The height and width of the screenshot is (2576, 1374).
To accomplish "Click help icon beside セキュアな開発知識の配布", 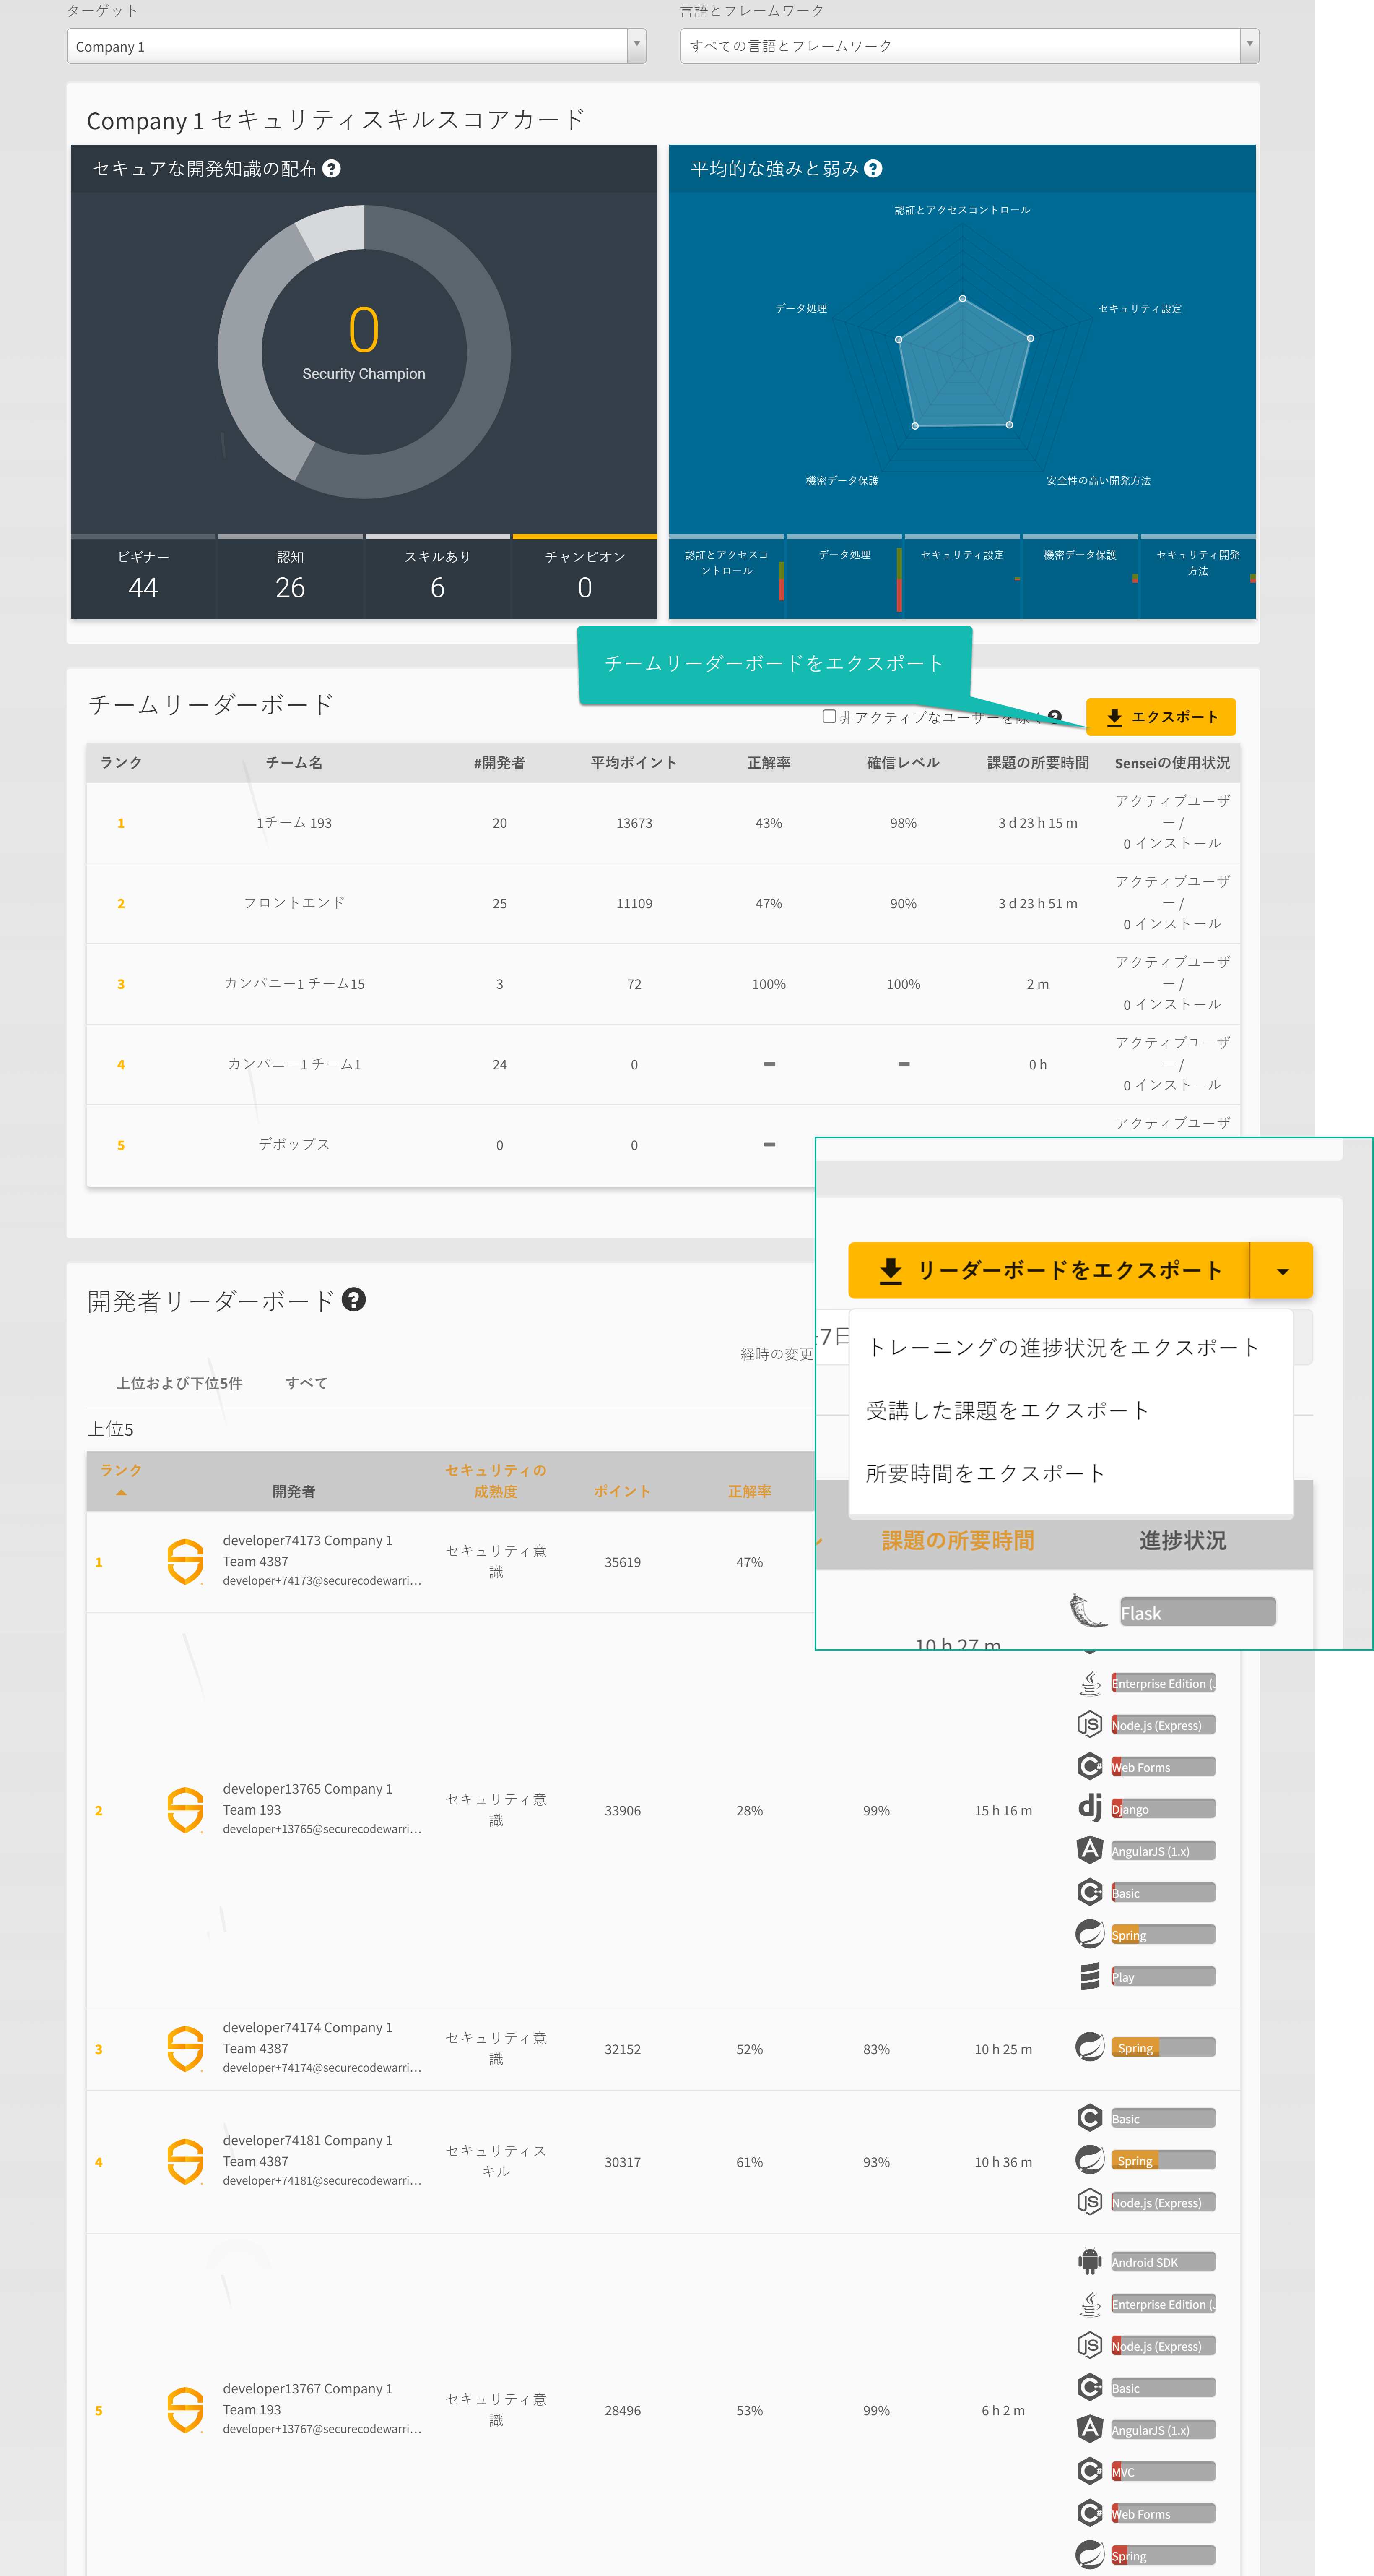I will (x=332, y=169).
